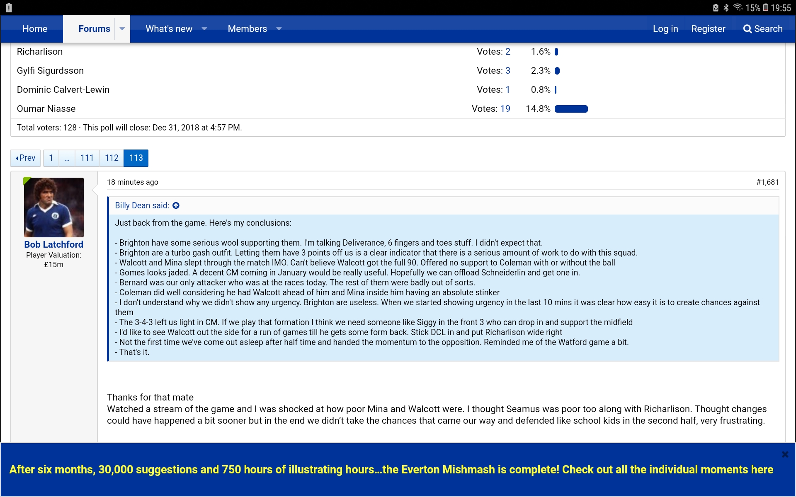Screen dimensions: 796x497
Task: Tap the Bluetooth status icon
Action: pyautogui.click(x=726, y=8)
